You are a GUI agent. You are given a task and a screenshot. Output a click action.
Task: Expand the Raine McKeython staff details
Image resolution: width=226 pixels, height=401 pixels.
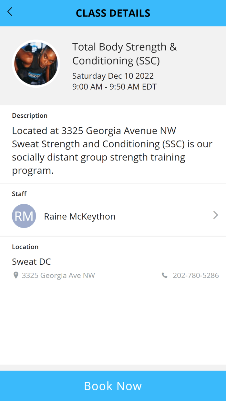pyautogui.click(x=113, y=216)
